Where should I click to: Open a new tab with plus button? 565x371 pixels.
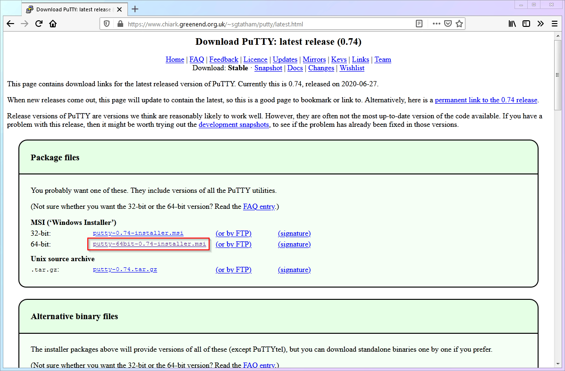point(135,9)
